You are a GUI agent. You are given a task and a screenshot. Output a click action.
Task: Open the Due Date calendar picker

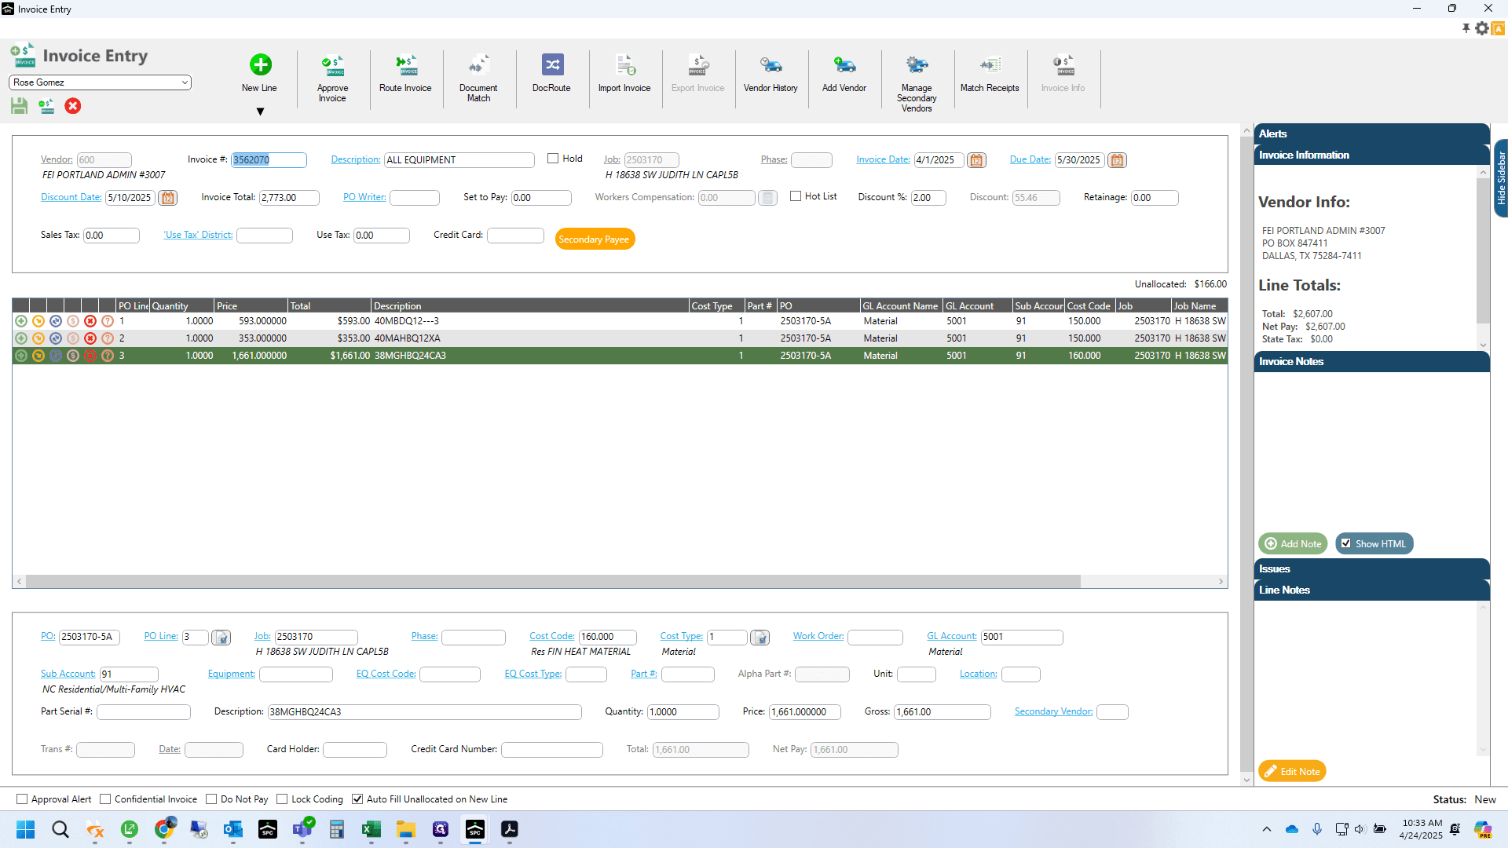pyautogui.click(x=1117, y=160)
